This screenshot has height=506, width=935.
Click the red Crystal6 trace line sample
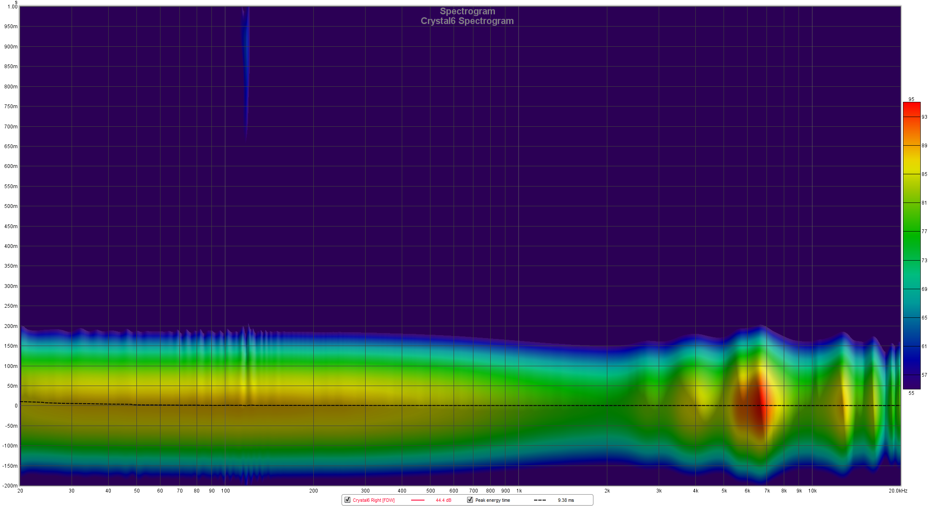[417, 500]
